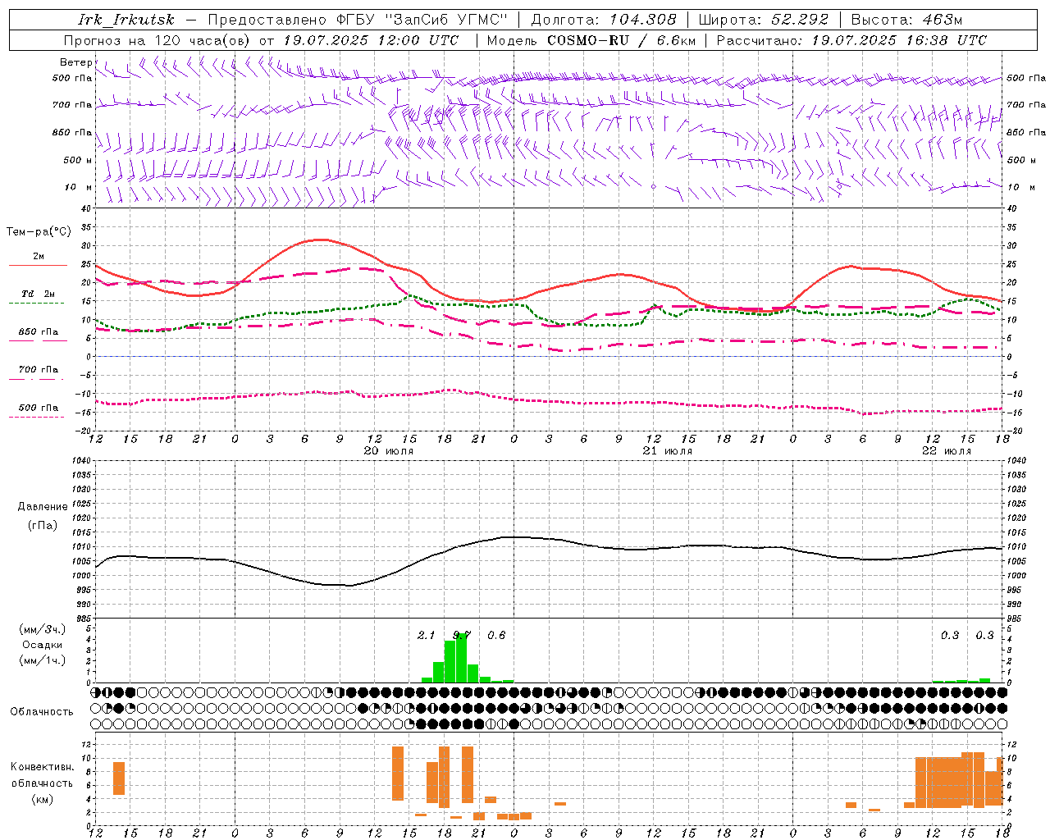
Task: Click the Широта: 52.292 value
Action: point(764,20)
